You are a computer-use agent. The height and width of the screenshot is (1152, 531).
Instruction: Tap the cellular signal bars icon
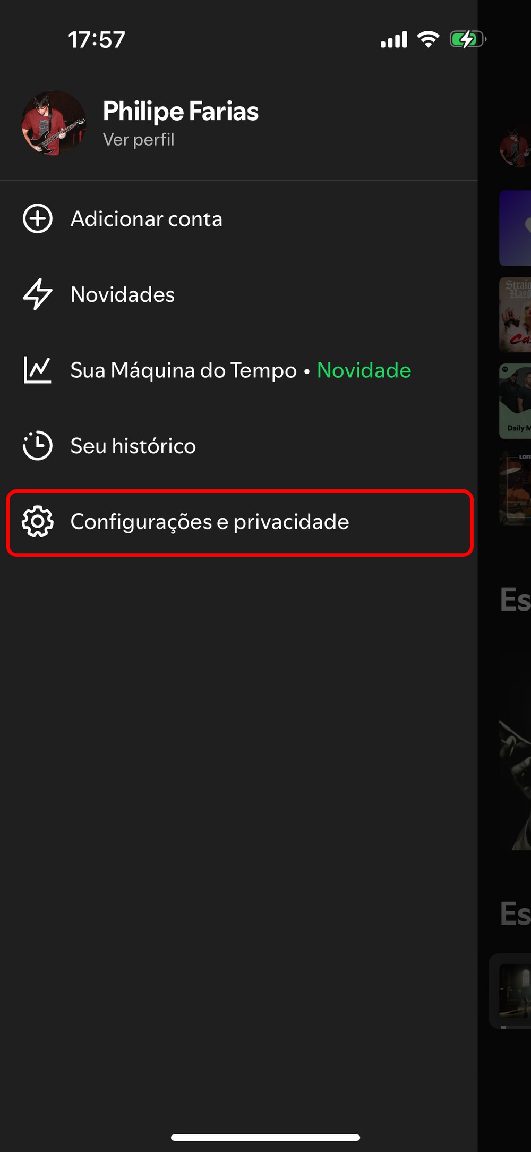pos(394,39)
